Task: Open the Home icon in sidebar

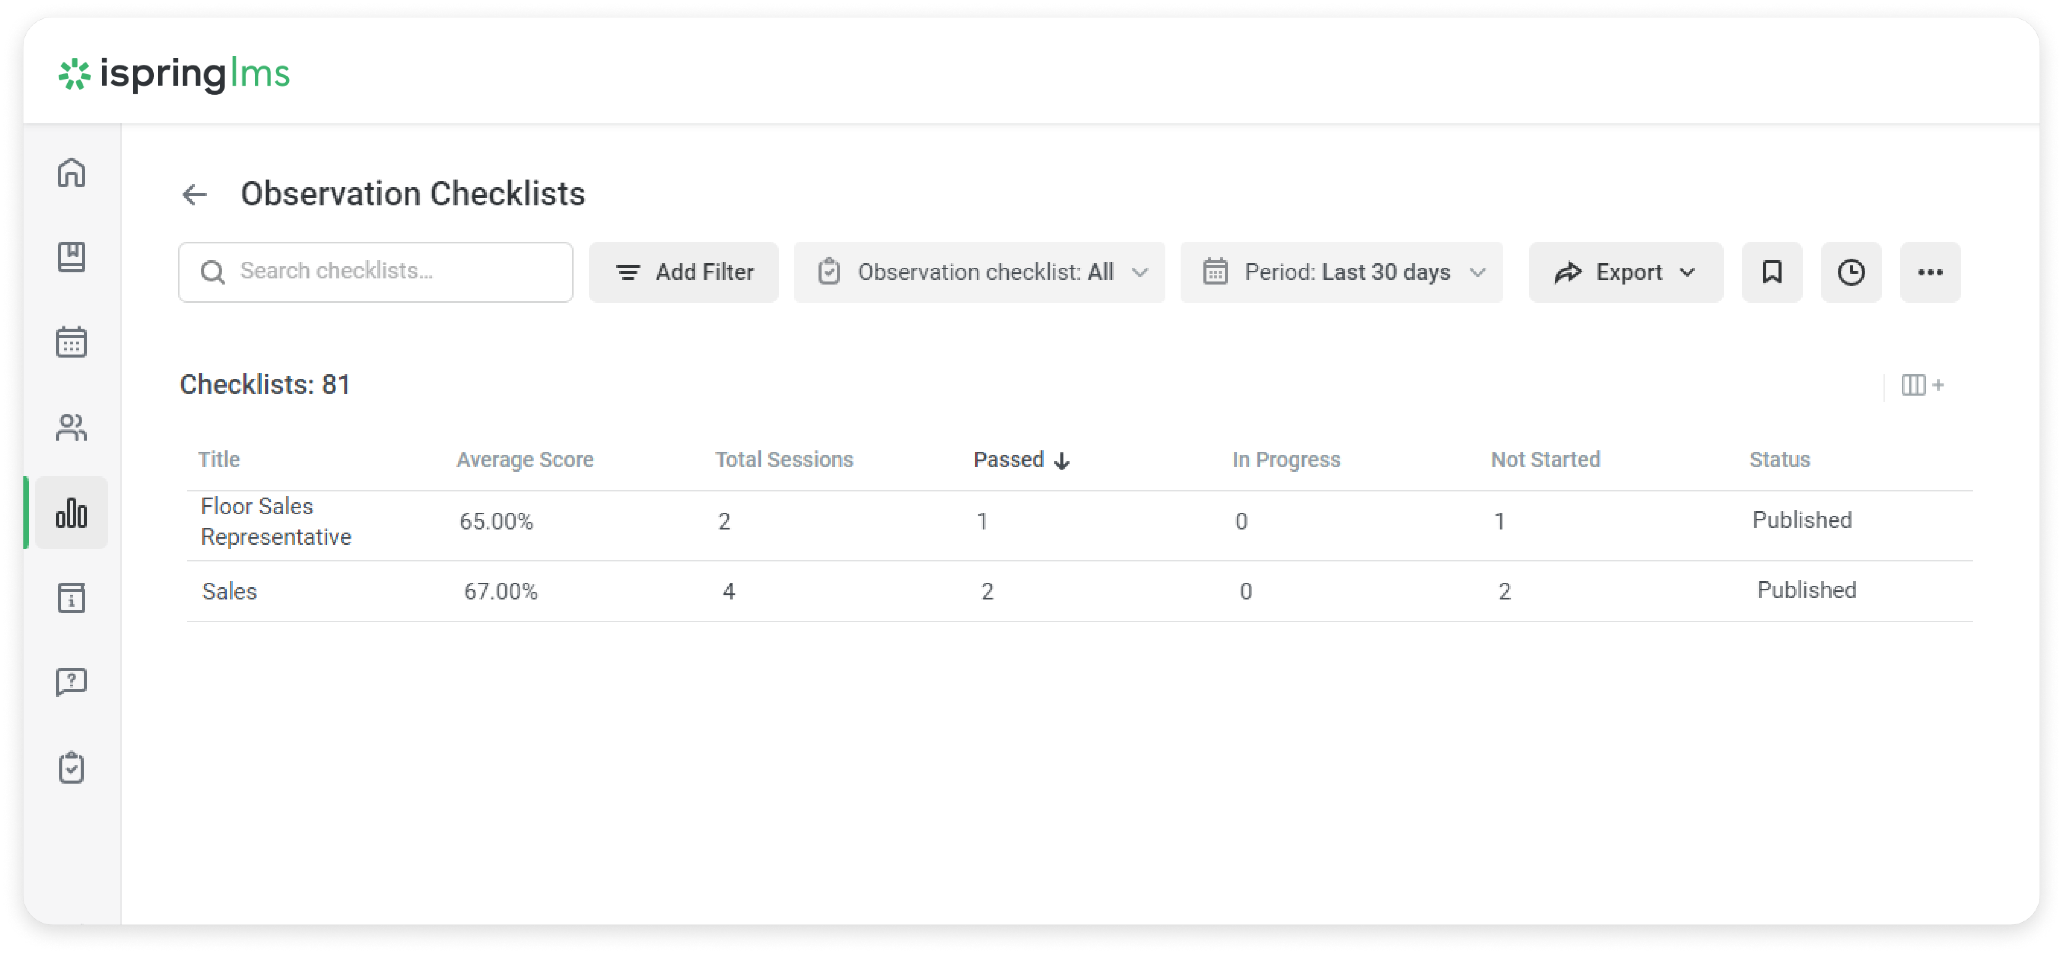Action: click(71, 172)
